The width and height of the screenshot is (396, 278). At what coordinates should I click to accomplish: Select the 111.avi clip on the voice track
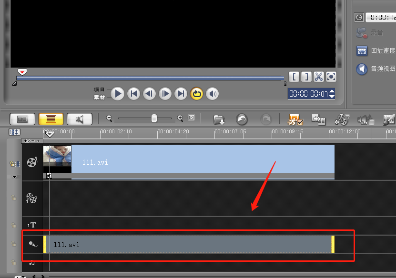pos(189,244)
